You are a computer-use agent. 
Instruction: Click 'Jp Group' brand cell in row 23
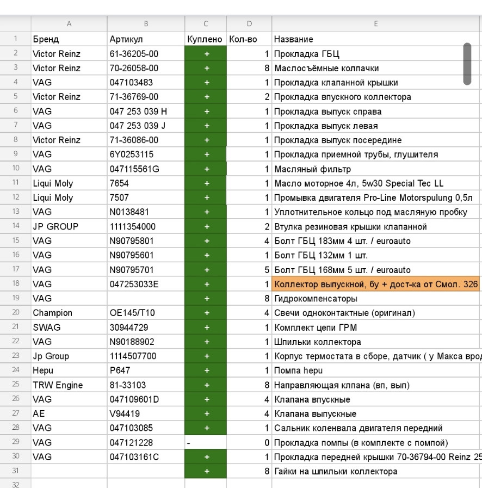pos(69,356)
